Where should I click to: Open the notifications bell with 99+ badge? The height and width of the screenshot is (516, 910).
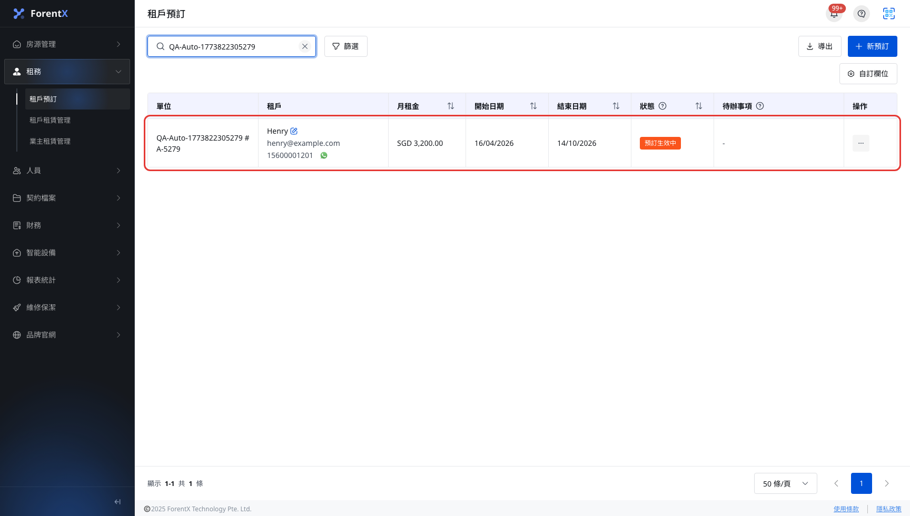834,14
